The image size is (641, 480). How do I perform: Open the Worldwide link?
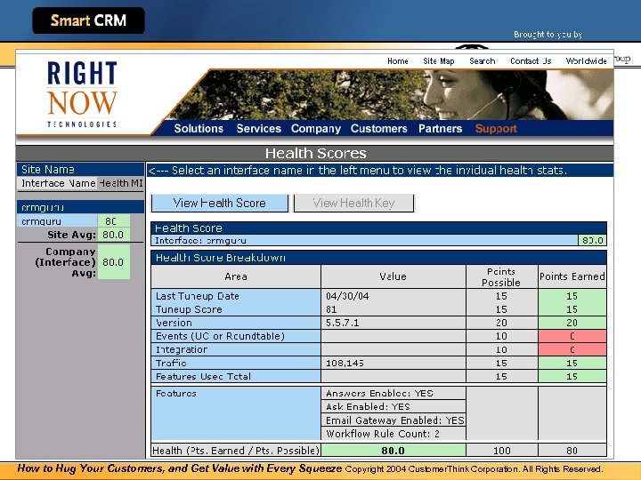coord(586,61)
